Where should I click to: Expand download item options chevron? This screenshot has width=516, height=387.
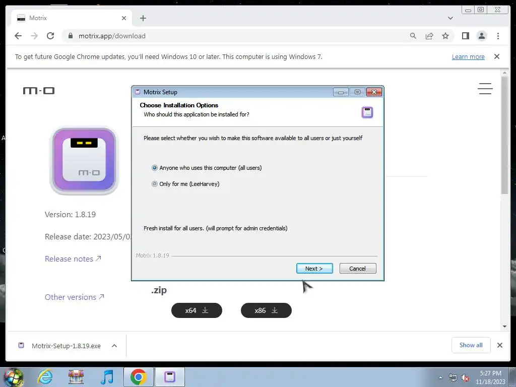tap(114, 346)
